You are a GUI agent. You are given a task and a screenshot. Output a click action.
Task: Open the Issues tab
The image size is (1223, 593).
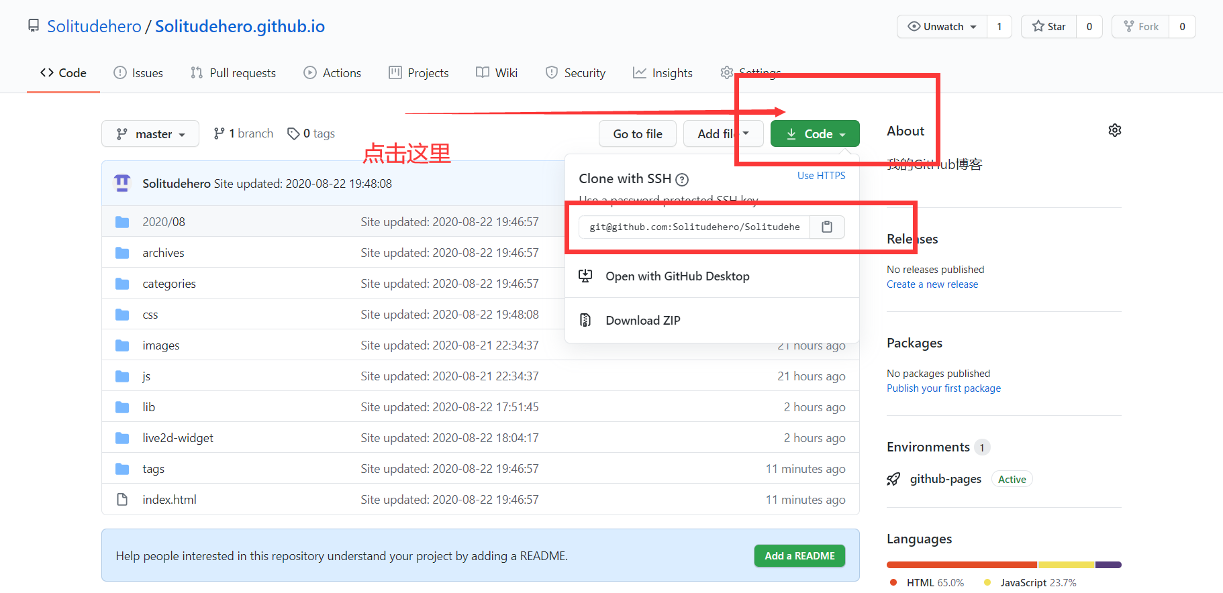pos(138,72)
